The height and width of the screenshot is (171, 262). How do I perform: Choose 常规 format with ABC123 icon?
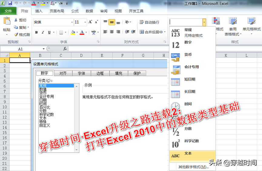(x=192, y=33)
